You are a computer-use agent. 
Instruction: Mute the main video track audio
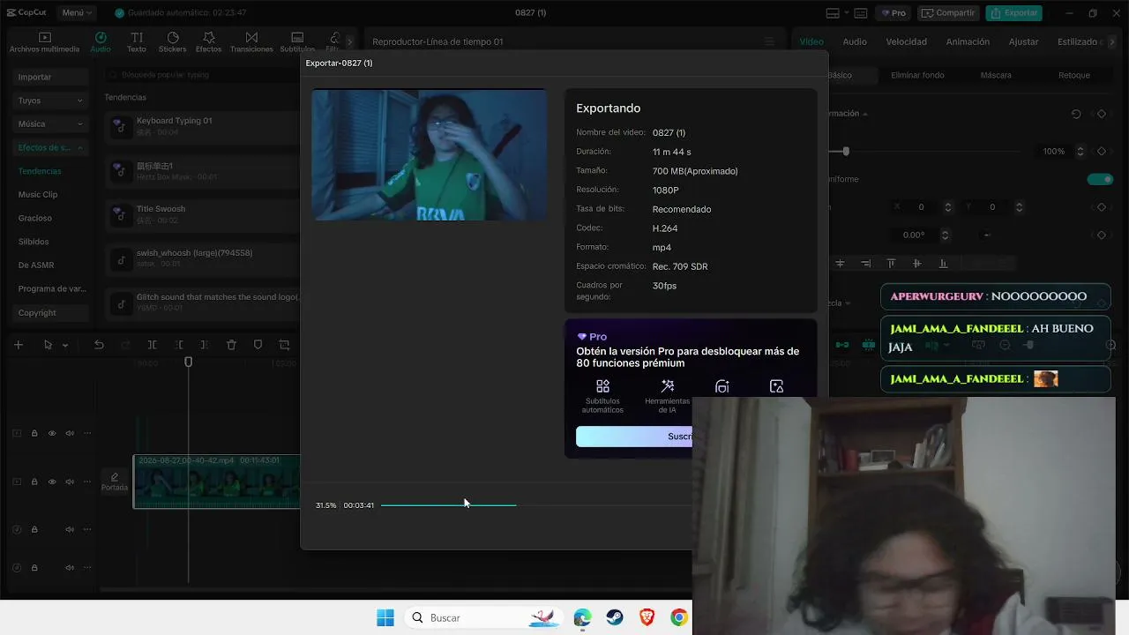pyautogui.click(x=70, y=482)
